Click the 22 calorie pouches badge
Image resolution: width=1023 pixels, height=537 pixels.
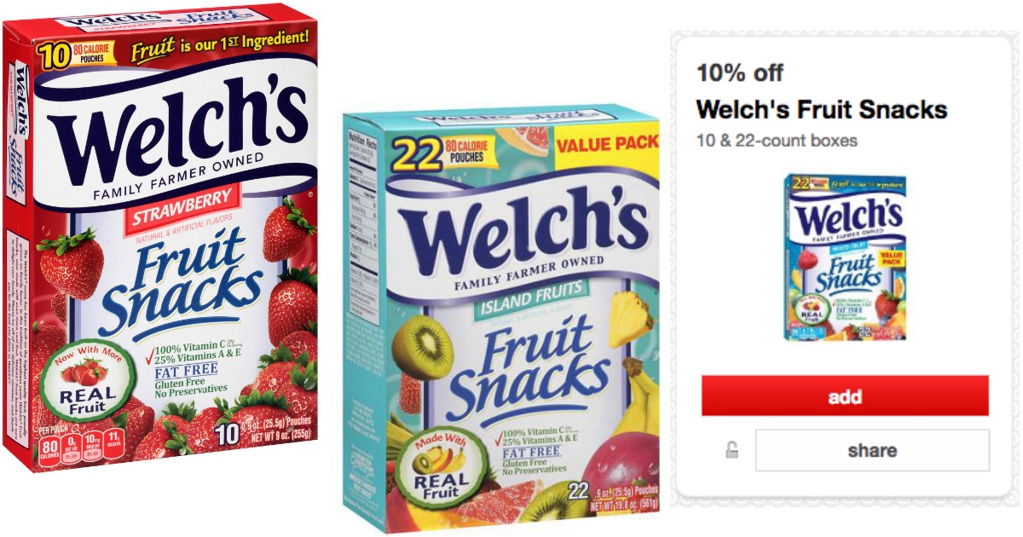pos(437,152)
